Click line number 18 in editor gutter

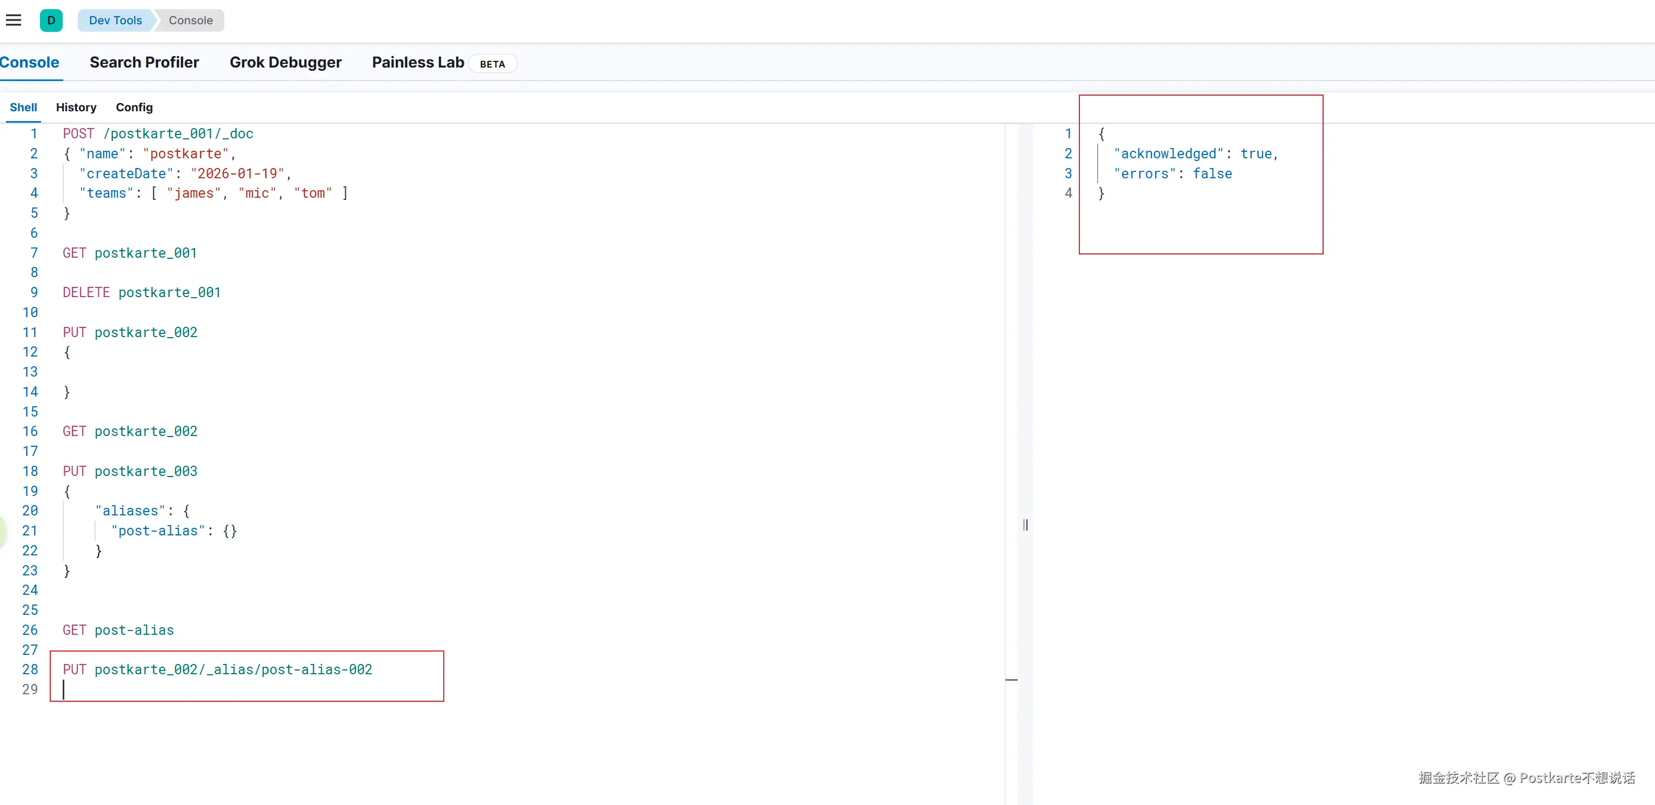[30, 471]
